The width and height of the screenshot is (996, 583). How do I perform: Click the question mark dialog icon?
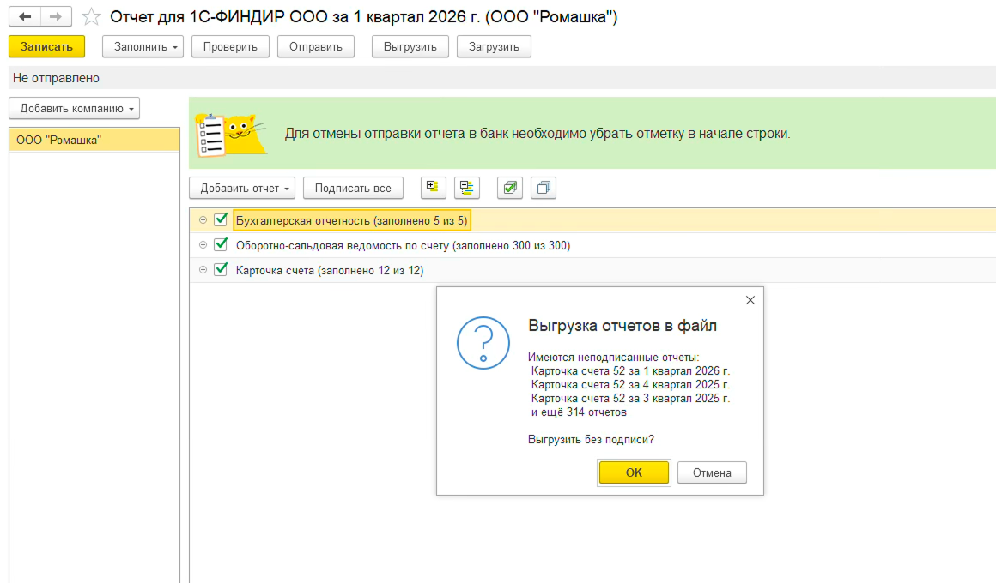pos(483,343)
